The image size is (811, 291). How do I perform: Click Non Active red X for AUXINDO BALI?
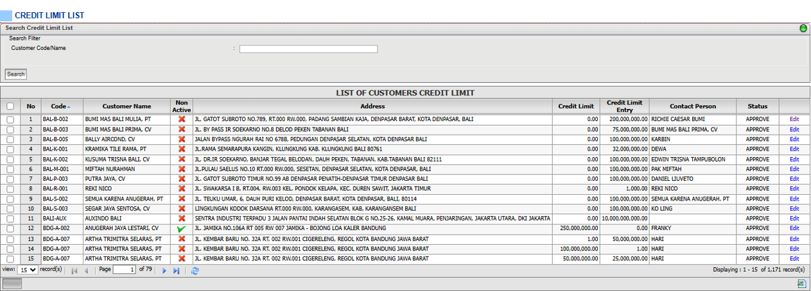click(182, 219)
